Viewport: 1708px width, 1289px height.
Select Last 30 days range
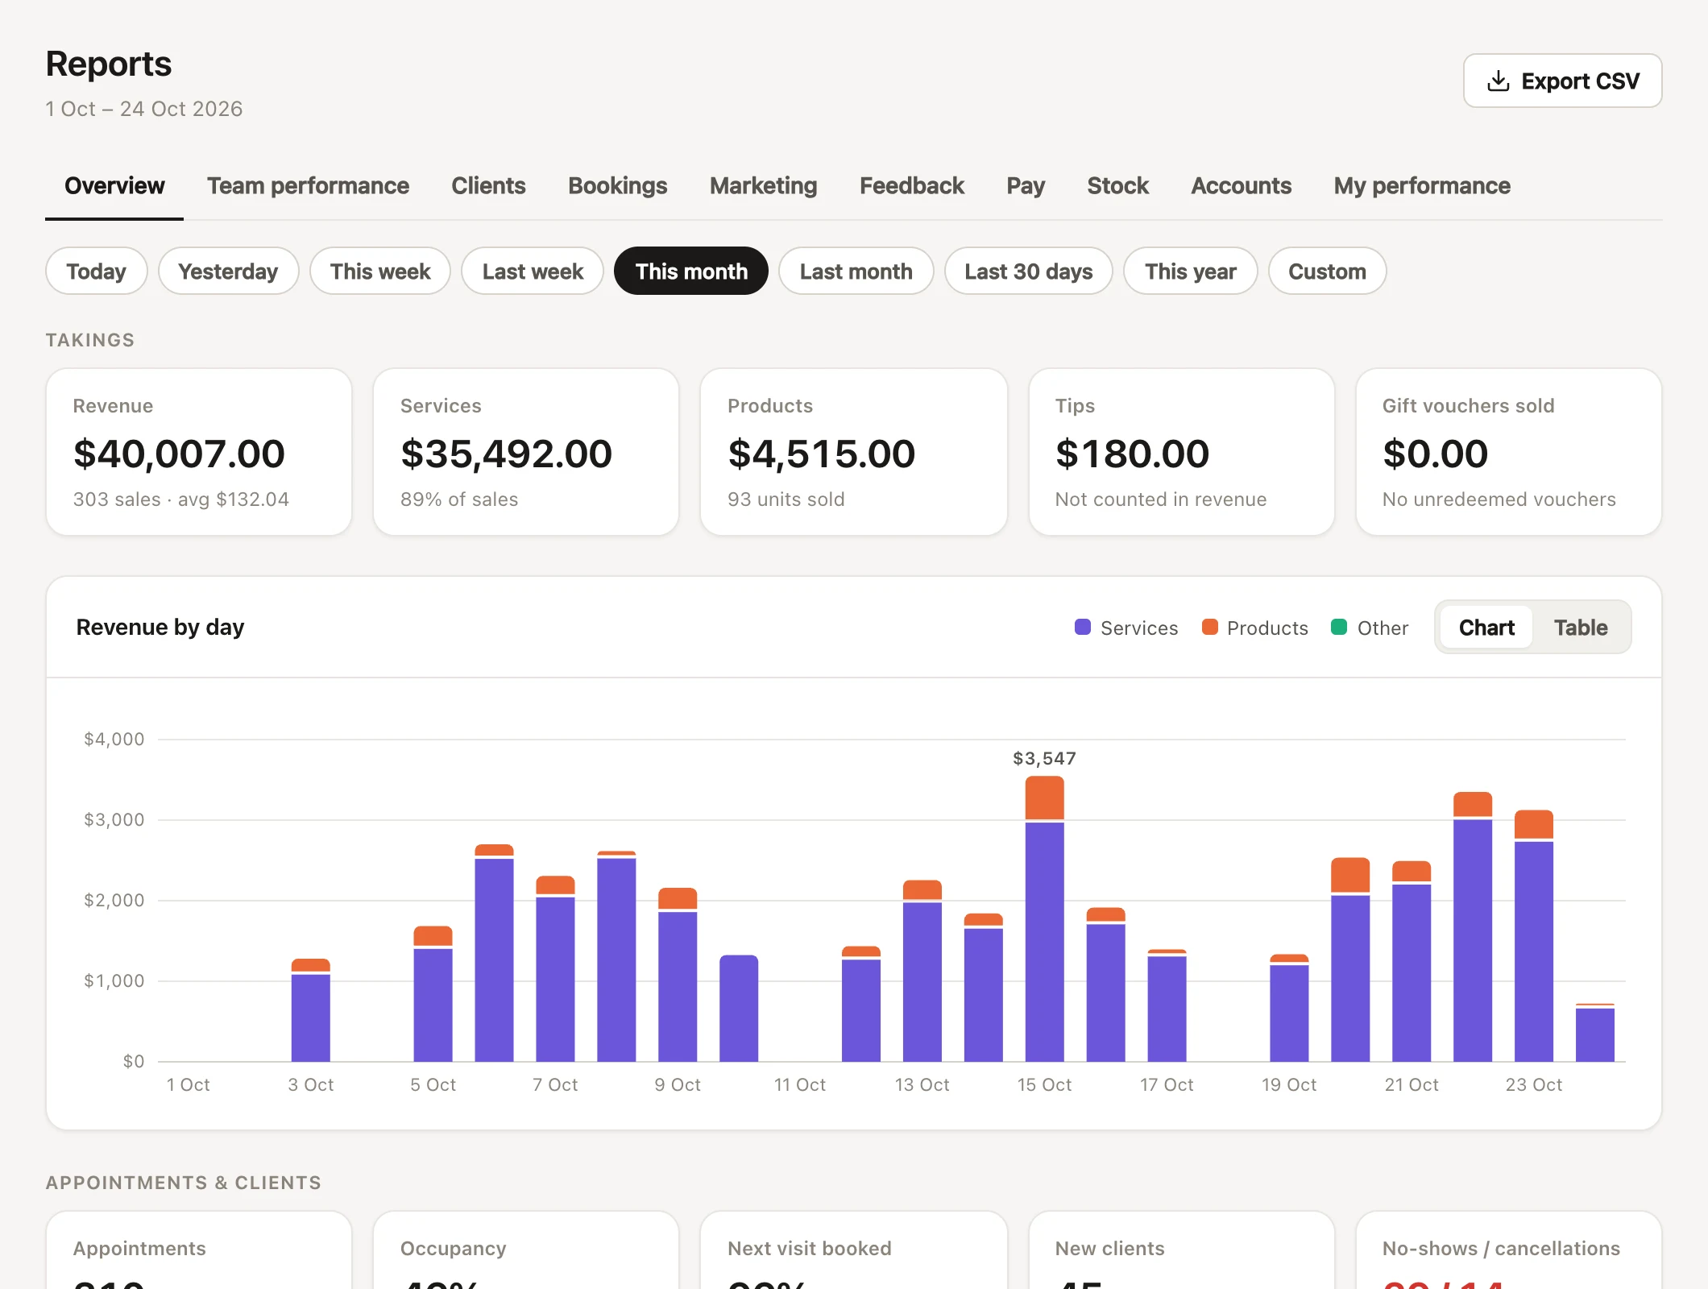pos(1029,271)
